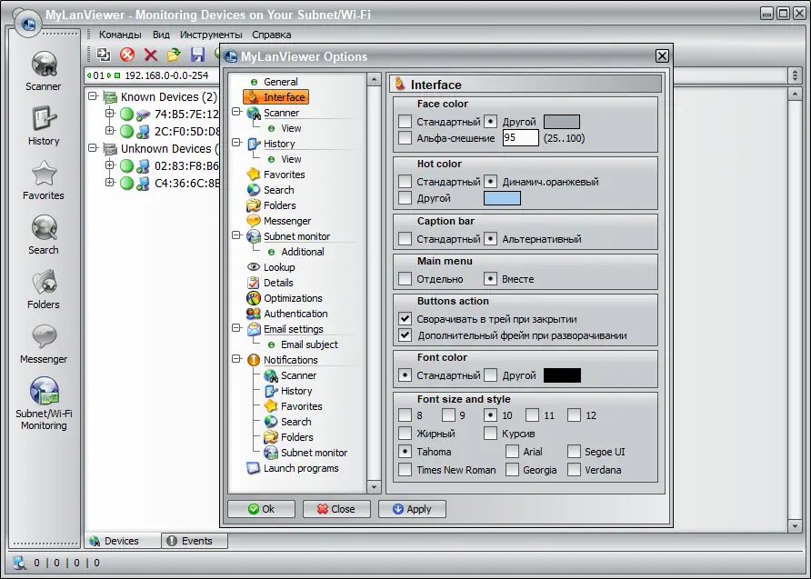811x579 pixels.
Task: Open the Вид menu
Action: tap(161, 35)
